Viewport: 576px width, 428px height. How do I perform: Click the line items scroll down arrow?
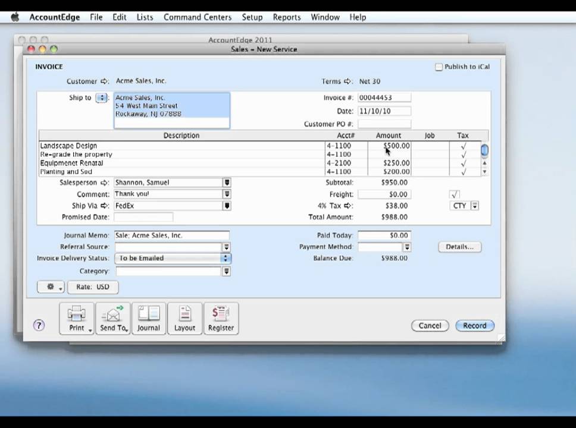click(x=484, y=171)
